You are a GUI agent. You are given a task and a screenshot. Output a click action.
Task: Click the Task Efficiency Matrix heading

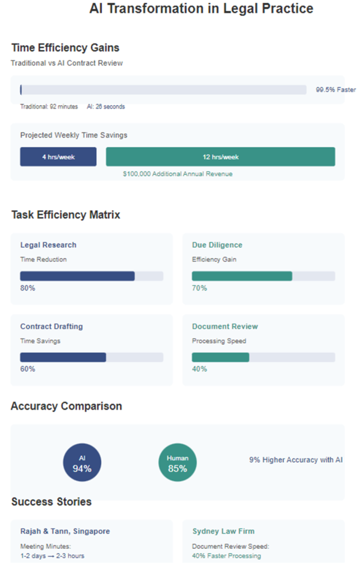(x=65, y=214)
